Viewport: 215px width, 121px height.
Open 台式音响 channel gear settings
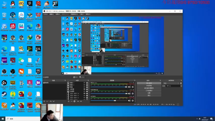[x=132, y=101]
